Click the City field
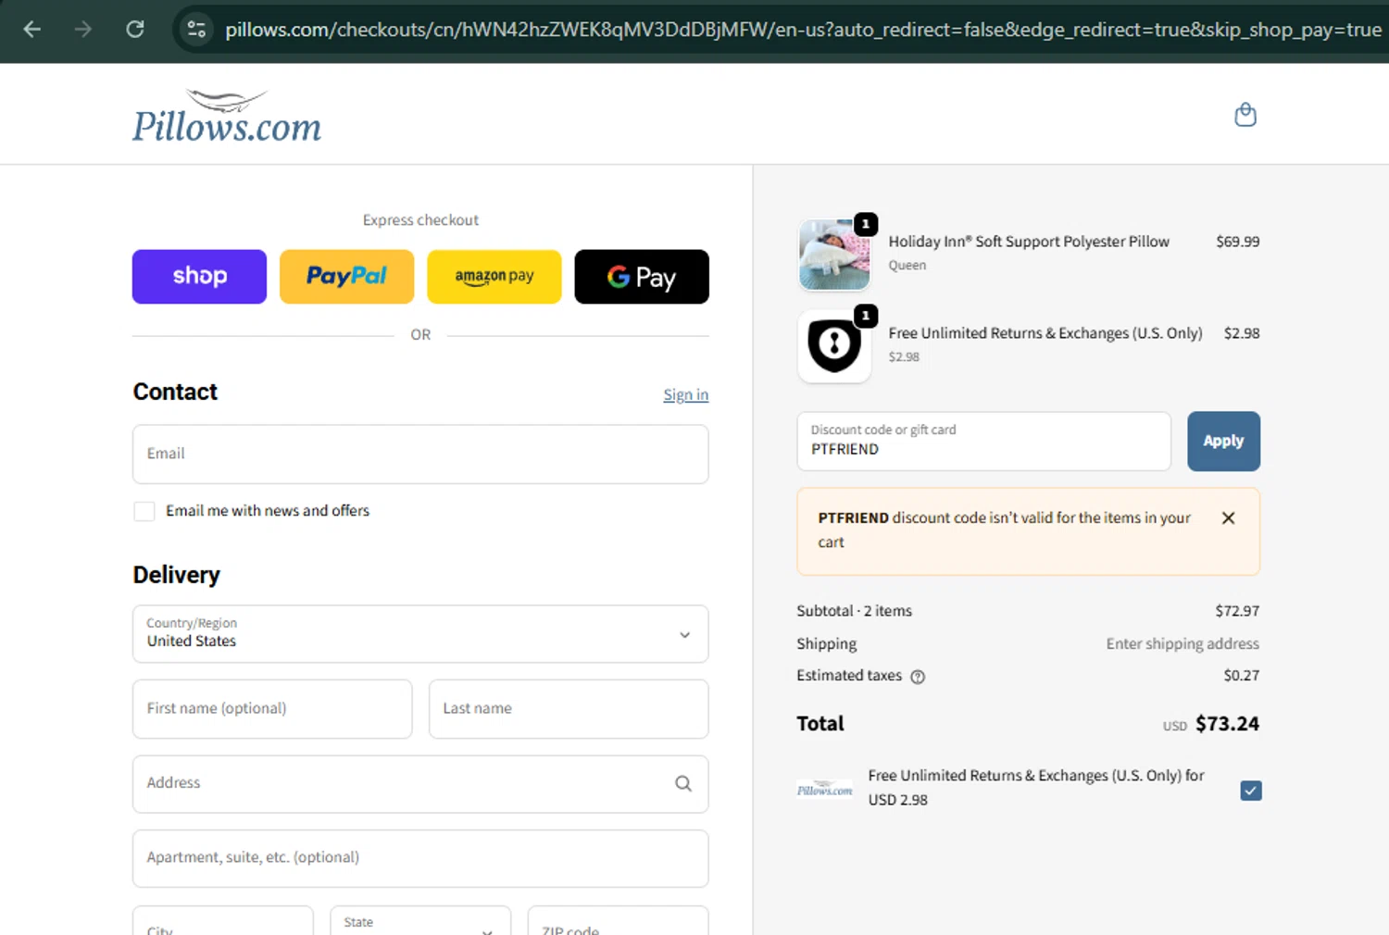1389x935 pixels. pos(223,922)
